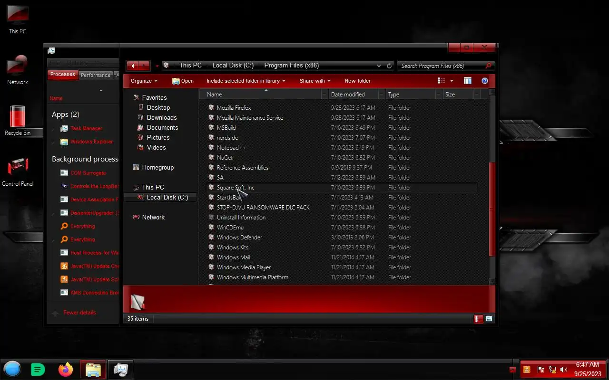Screen dimensions: 609x380
Task: Click File Explorer taskbar icon
Action: 93,369
